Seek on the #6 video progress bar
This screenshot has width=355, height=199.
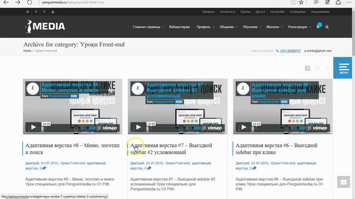point(271,128)
